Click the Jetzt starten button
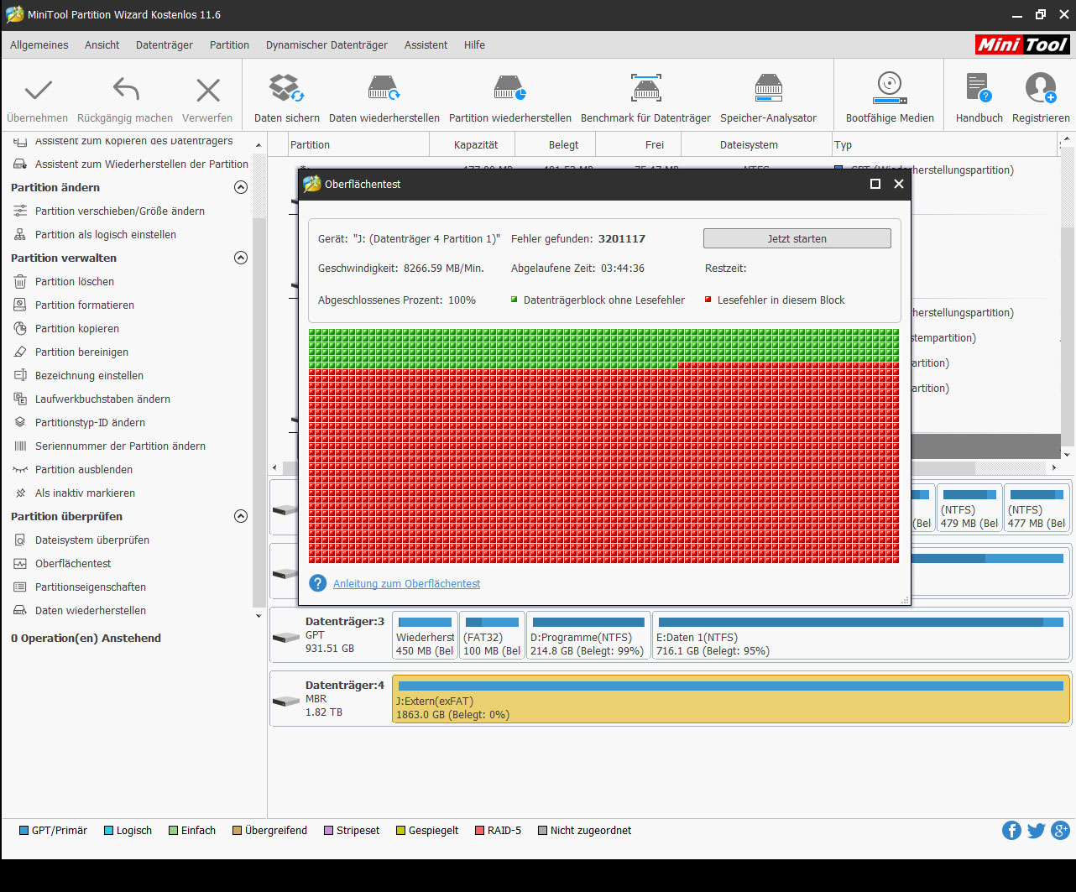The height and width of the screenshot is (892, 1076). 797,238
